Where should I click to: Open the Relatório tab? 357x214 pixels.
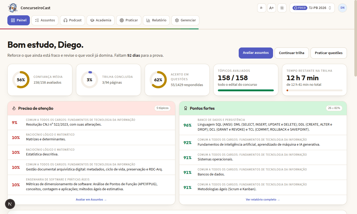156,20
